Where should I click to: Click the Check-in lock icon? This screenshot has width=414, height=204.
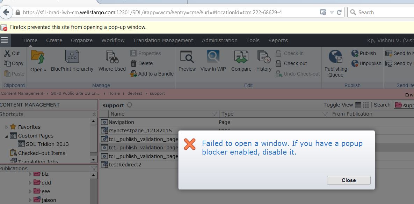coord(278,53)
